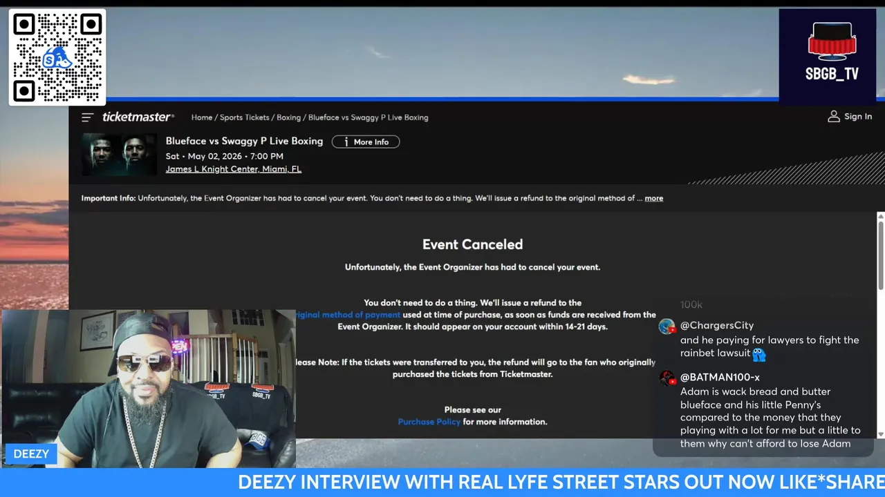Screen dimensions: 885x497
Task: Click the Sign In person icon
Action: (x=834, y=117)
